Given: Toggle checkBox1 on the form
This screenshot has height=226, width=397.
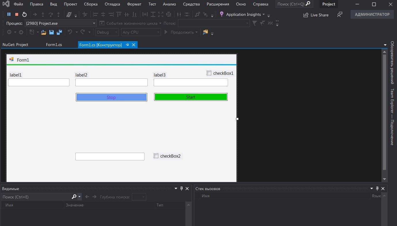Looking at the screenshot, I should click(209, 73).
